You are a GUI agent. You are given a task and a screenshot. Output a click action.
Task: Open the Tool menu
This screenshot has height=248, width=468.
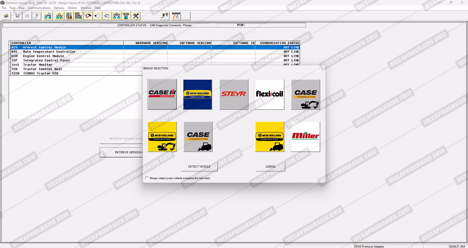(x=12, y=8)
